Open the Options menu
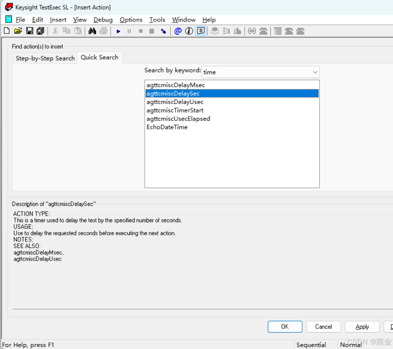Image resolution: width=393 pixels, height=349 pixels. [x=131, y=20]
